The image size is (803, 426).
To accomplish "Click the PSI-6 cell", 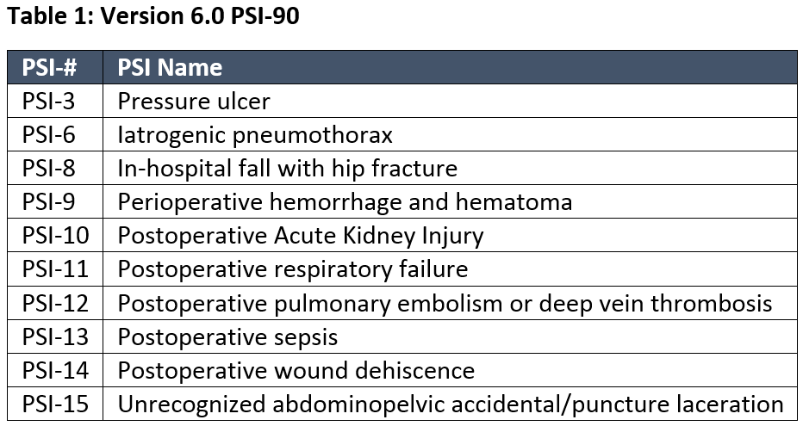I will (49, 135).
